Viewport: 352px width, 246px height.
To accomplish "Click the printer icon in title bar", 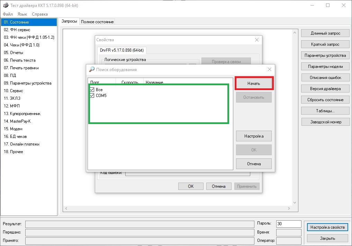I will [x=6, y=5].
